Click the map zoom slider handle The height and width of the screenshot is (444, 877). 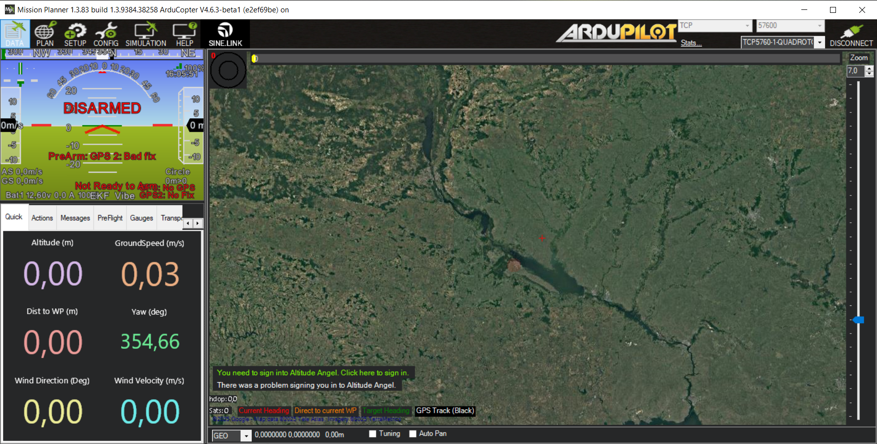[859, 320]
